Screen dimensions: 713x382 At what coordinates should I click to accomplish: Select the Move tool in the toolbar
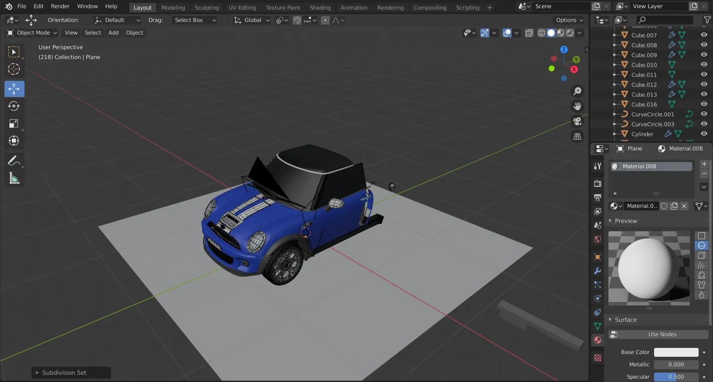(x=14, y=88)
